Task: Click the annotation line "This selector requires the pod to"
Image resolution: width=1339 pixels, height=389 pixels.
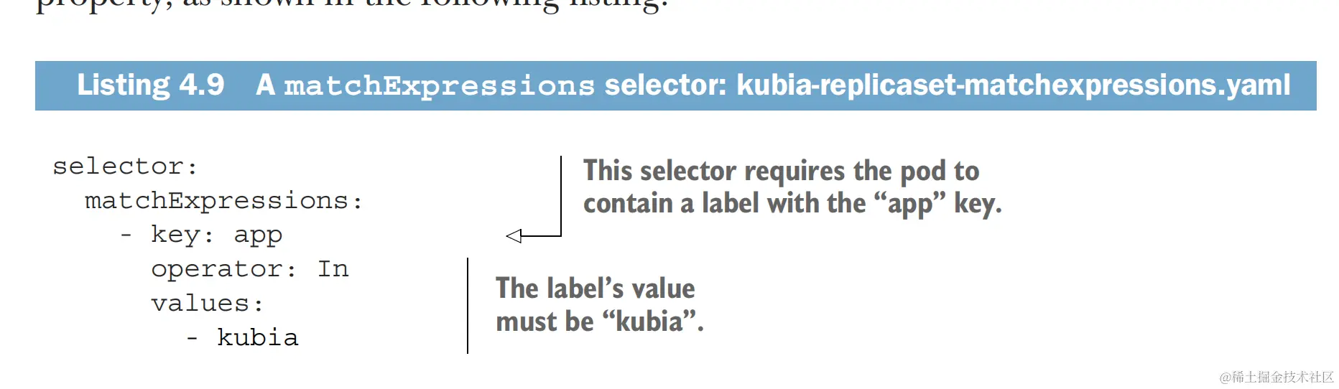Action: pyautogui.click(x=781, y=172)
